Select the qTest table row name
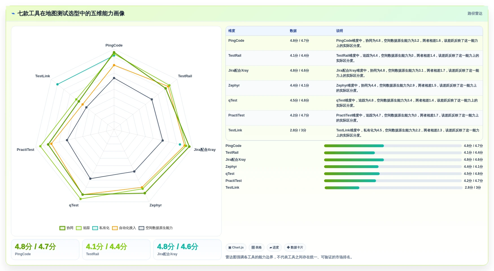This screenshot has width=494, height=271. [x=233, y=100]
